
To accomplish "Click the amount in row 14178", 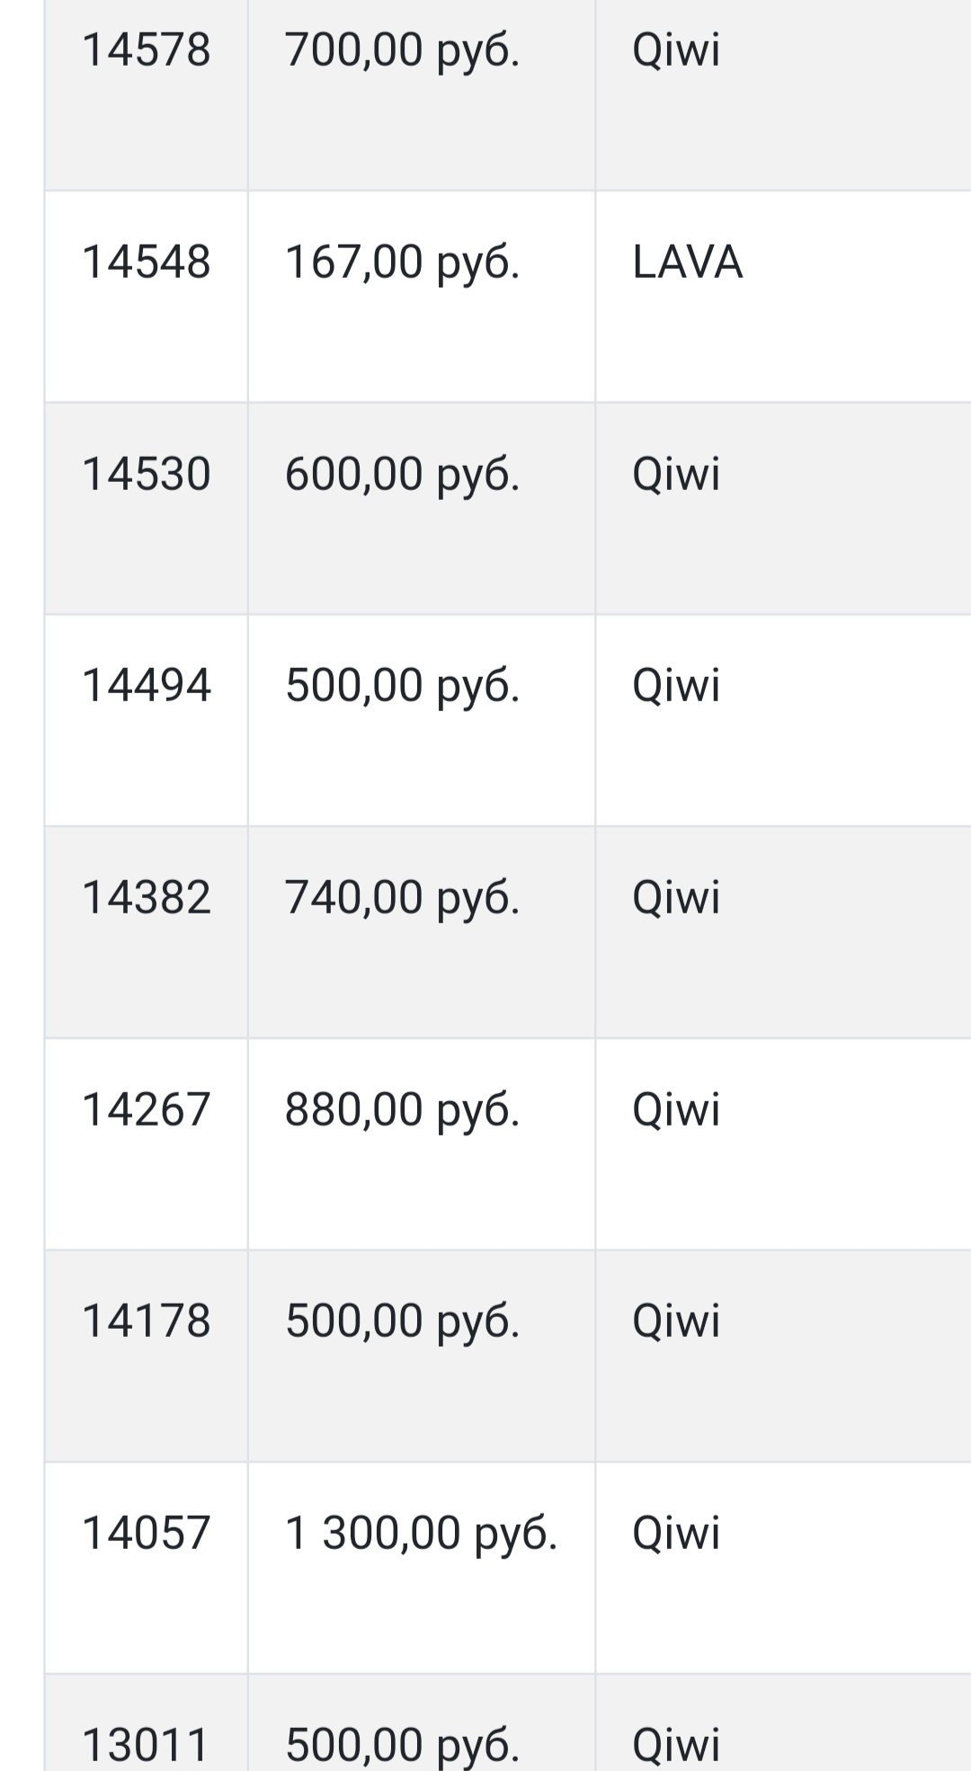I will click(x=402, y=1322).
